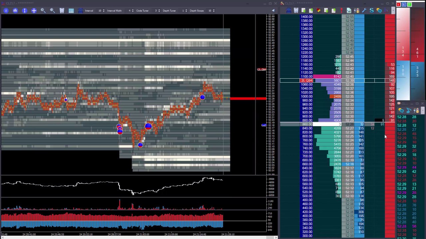The height and width of the screenshot is (239, 426).
Task: Click the blue stacked layers icon in DOM toolbar
Action: 289,11
